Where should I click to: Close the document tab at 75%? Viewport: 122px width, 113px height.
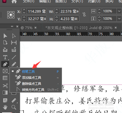pos(35,28)
